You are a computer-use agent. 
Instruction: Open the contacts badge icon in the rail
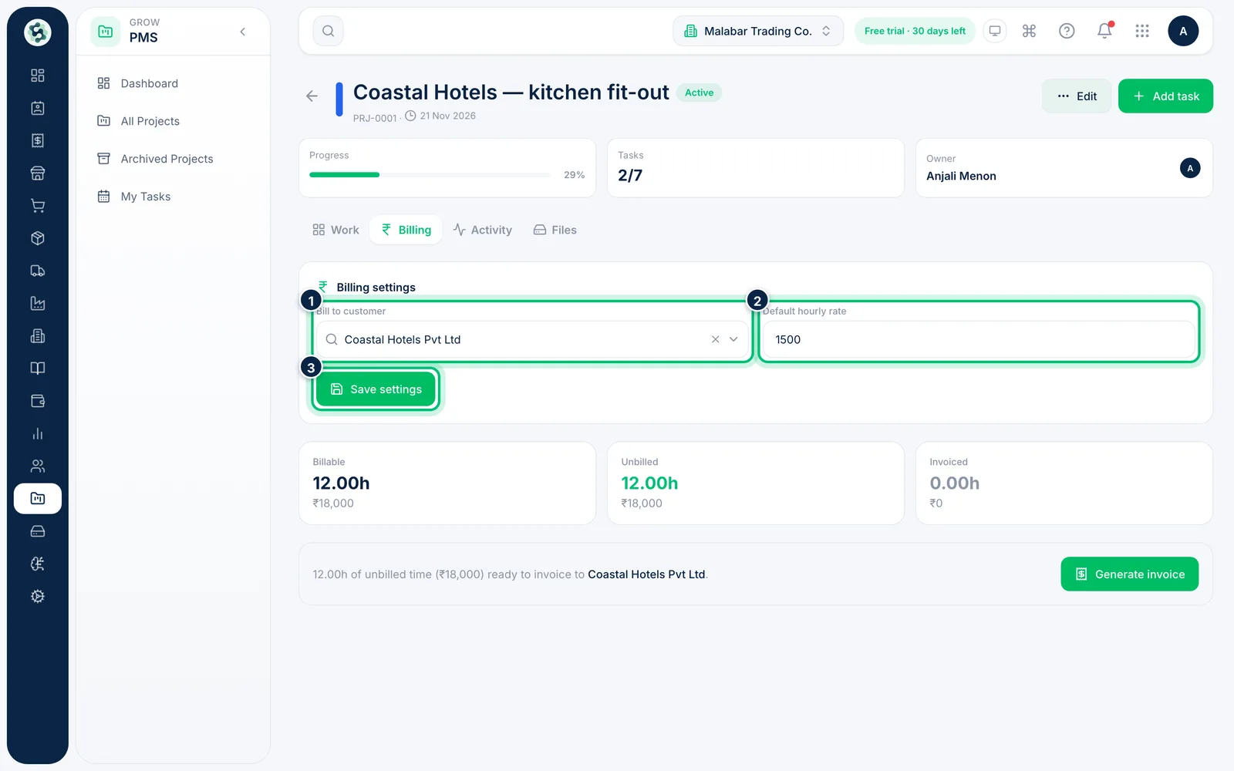click(x=37, y=108)
